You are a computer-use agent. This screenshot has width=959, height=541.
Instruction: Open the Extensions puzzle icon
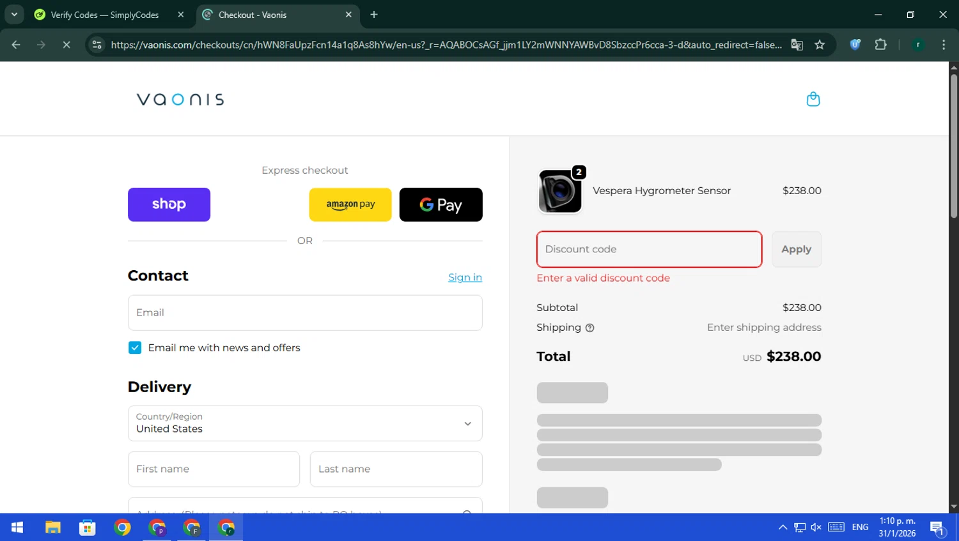[x=880, y=45]
